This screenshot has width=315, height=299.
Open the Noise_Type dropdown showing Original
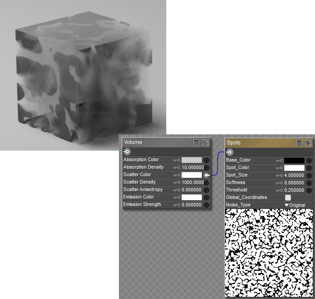coord(295,205)
